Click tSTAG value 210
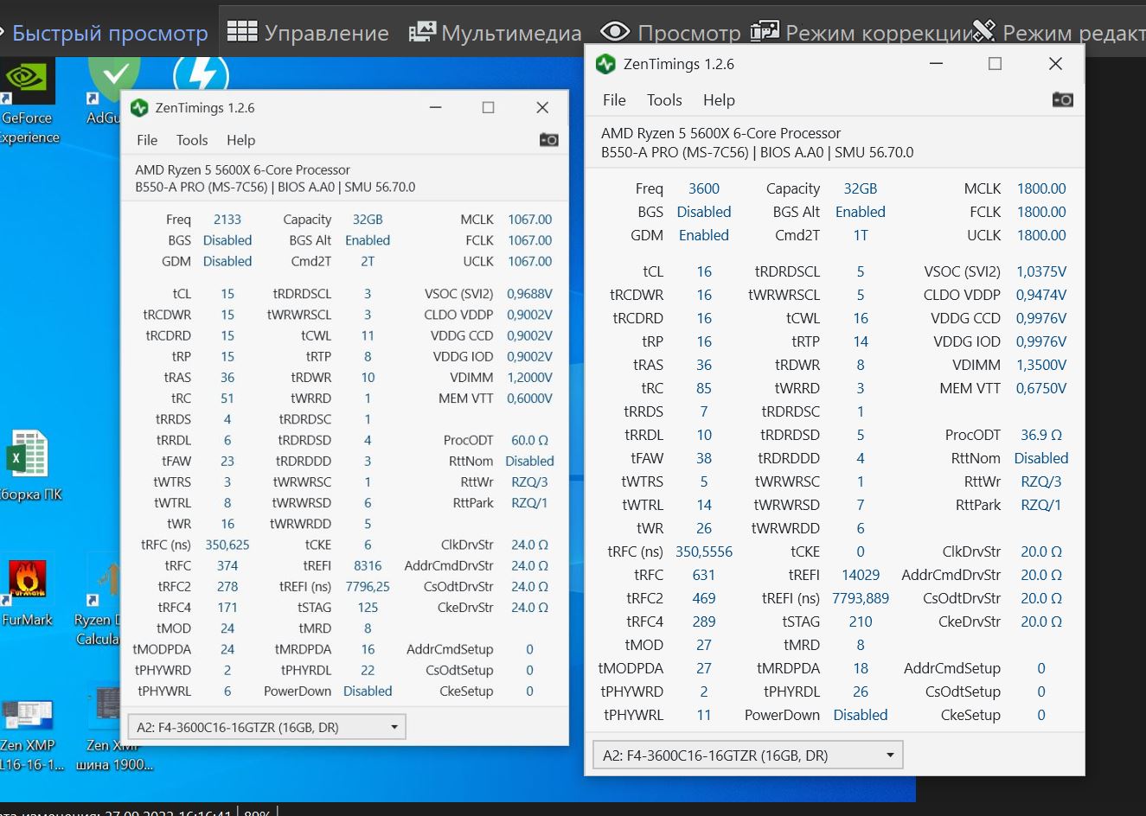1146x816 pixels. [x=861, y=622]
